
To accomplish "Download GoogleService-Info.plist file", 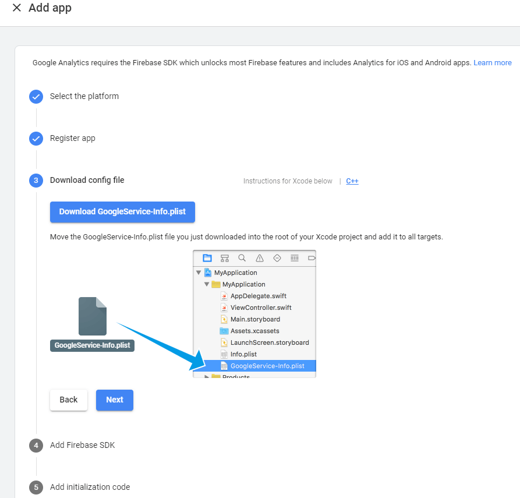I will [122, 212].
